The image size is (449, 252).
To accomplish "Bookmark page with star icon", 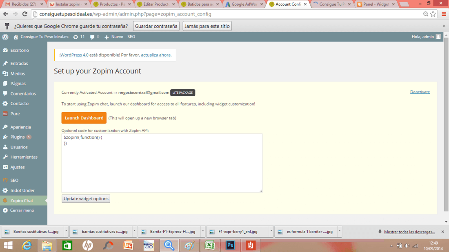I will point(433,14).
